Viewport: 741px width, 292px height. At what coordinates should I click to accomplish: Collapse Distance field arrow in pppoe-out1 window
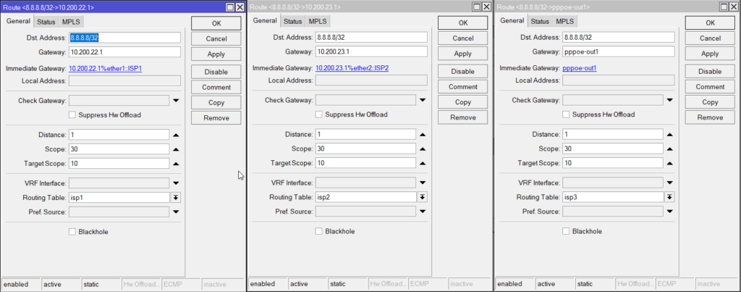tap(669, 135)
